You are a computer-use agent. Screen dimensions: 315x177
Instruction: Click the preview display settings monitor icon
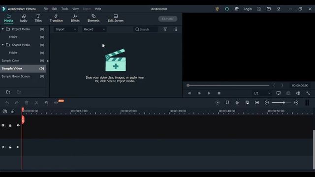(279, 93)
